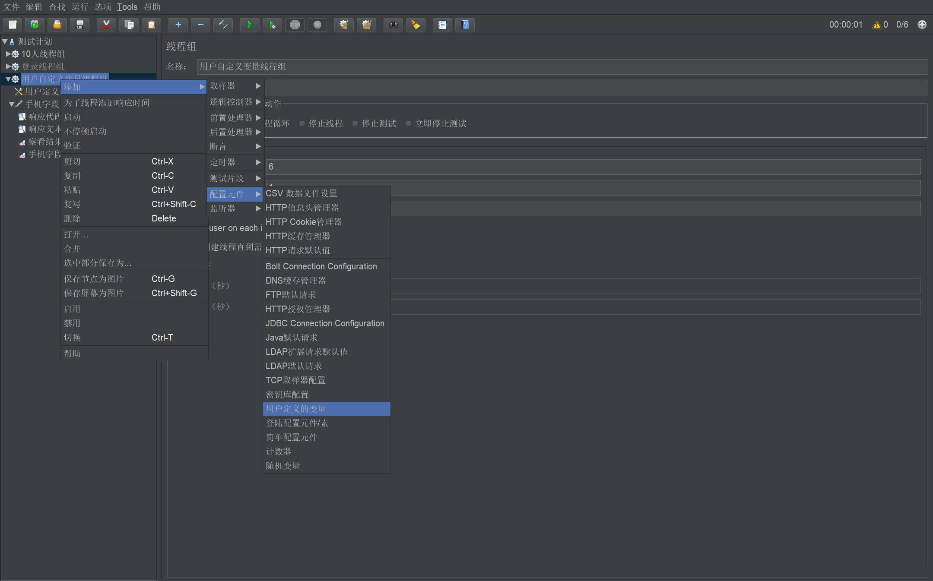Click the Function Helper list icon

442,25
